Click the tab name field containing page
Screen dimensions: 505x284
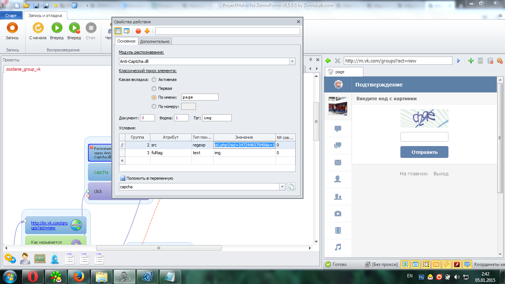point(200,97)
